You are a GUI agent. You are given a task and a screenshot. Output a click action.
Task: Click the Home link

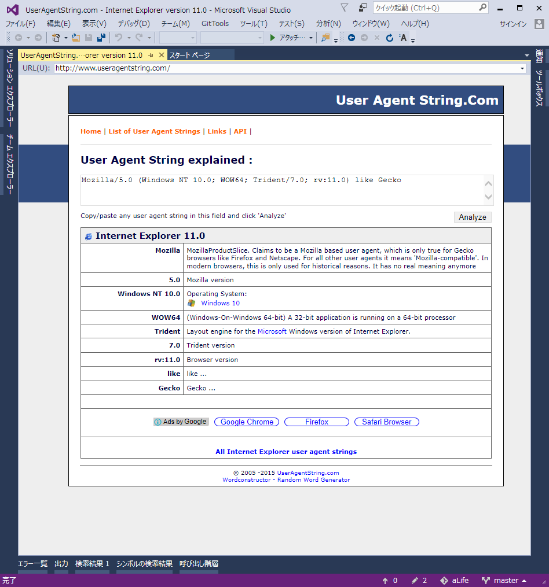[91, 131]
